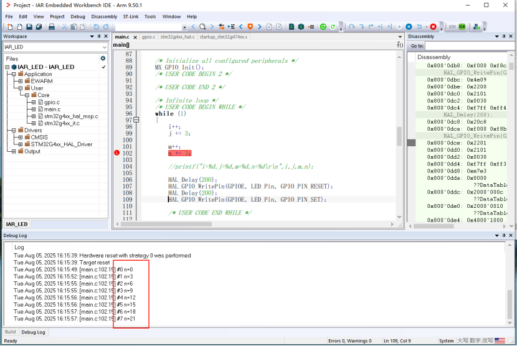517x346 pixels.
Task: Click the Toggle Breakpoint toolbar icon
Action: 311,27
